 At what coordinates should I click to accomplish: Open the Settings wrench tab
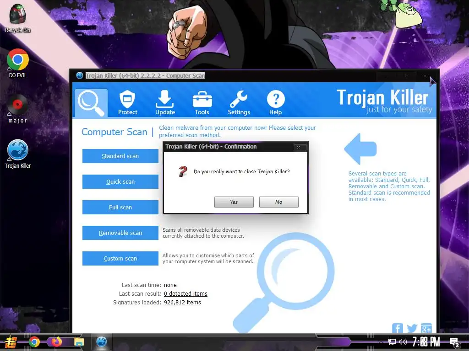point(239,103)
